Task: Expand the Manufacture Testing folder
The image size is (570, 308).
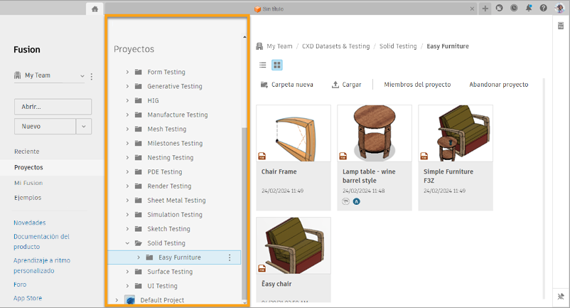Action: point(127,115)
